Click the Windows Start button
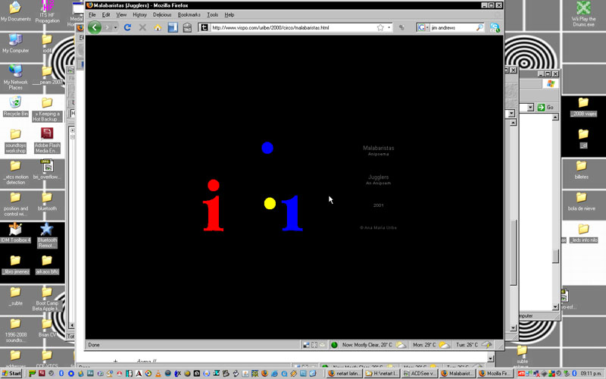The height and width of the screenshot is (379, 606). tap(14, 373)
